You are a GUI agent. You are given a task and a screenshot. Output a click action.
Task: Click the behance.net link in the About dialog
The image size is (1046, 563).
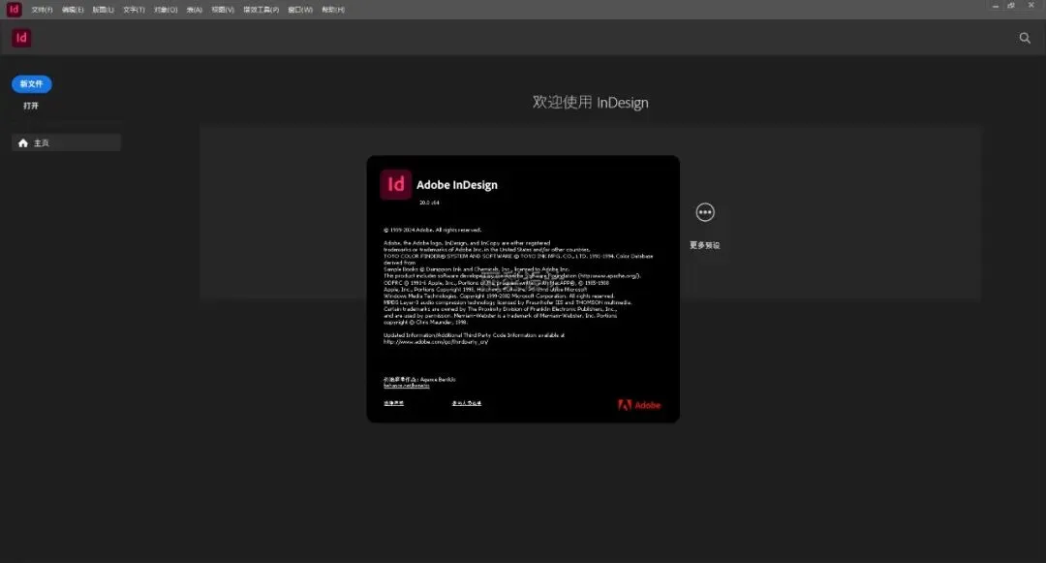406,386
